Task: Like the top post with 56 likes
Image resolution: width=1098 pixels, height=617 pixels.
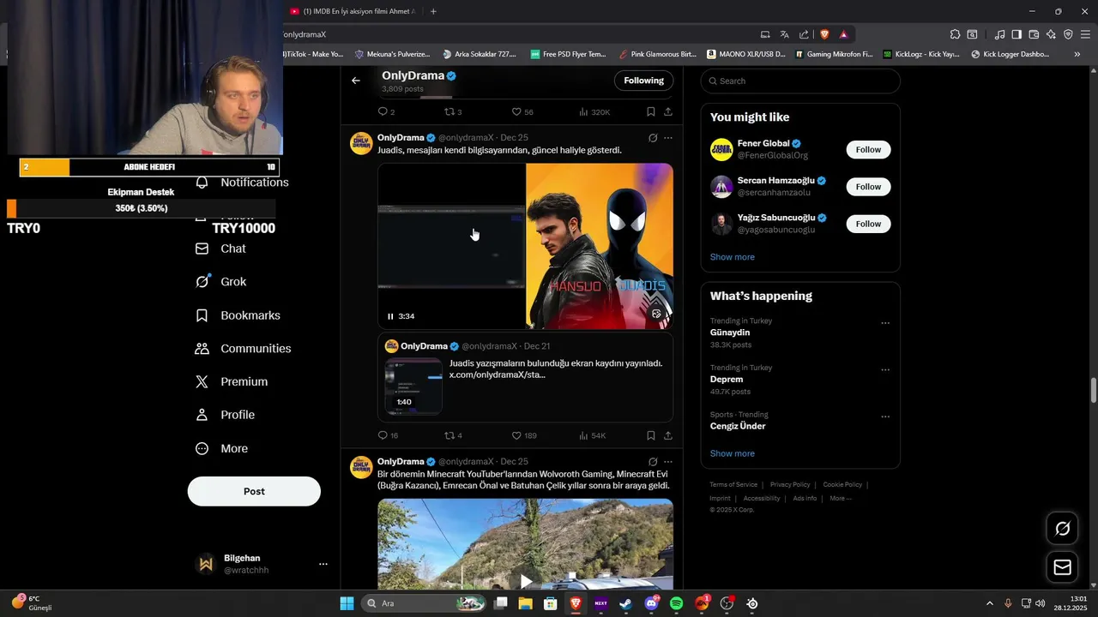Action: tap(522, 111)
